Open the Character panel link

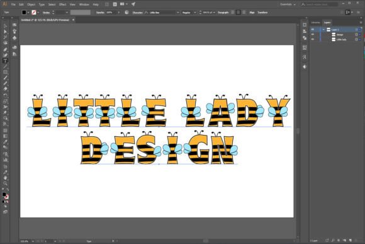[137, 13]
